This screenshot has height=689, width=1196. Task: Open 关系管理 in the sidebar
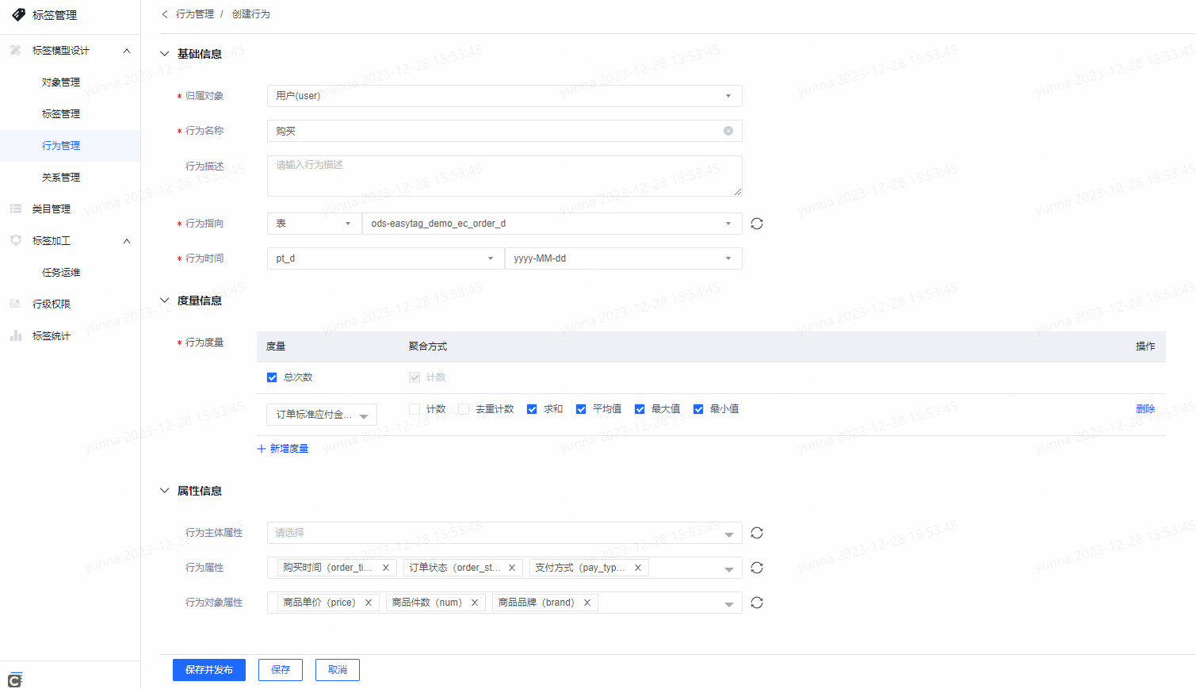61,178
